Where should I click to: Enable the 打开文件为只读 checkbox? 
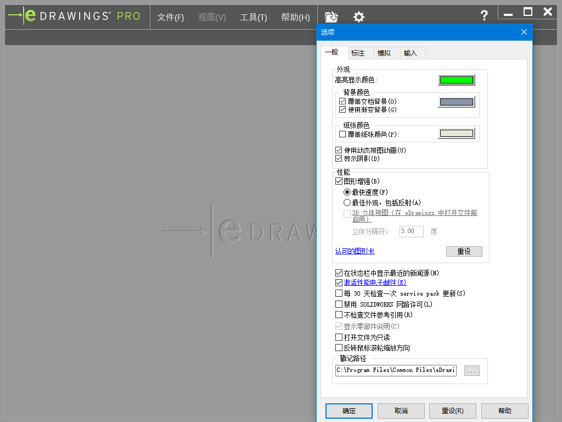coord(339,337)
